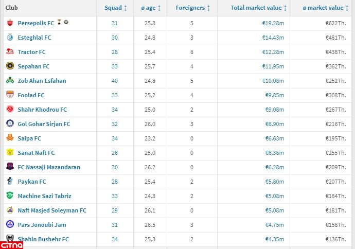Click the Esteghlal FC club crest icon

point(10,38)
